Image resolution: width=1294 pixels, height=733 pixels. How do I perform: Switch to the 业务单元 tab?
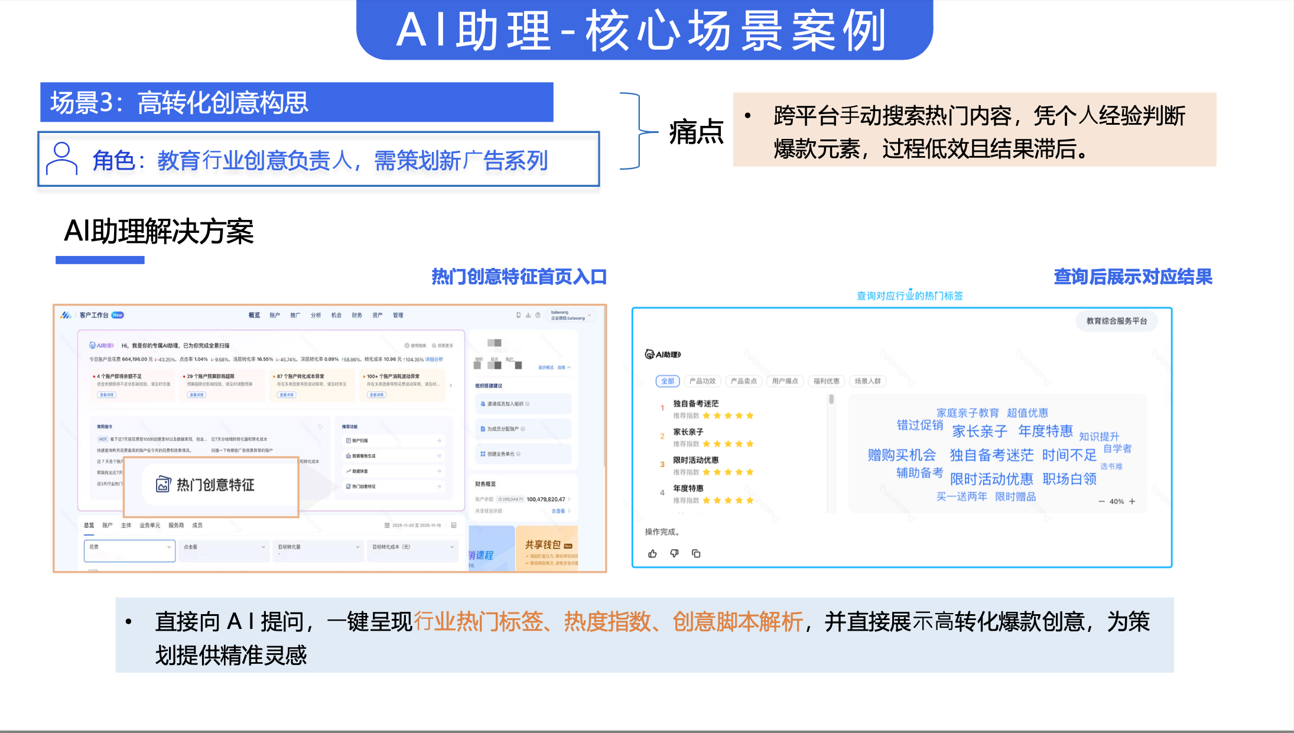click(149, 525)
